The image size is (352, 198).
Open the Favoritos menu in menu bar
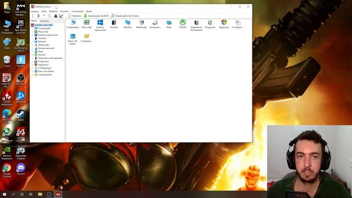click(x=65, y=11)
